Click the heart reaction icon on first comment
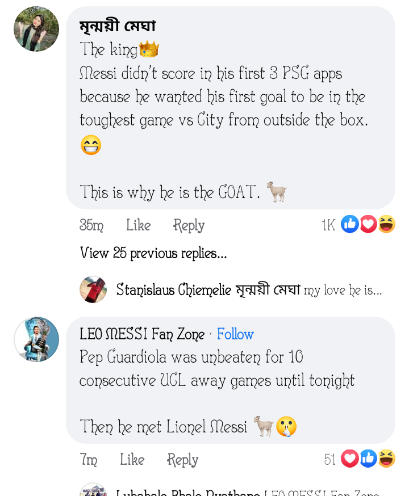 [x=368, y=224]
